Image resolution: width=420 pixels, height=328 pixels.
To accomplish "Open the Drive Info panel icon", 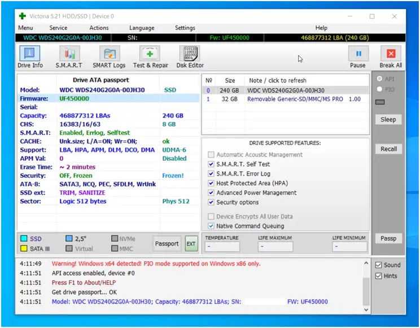I will coord(30,53).
